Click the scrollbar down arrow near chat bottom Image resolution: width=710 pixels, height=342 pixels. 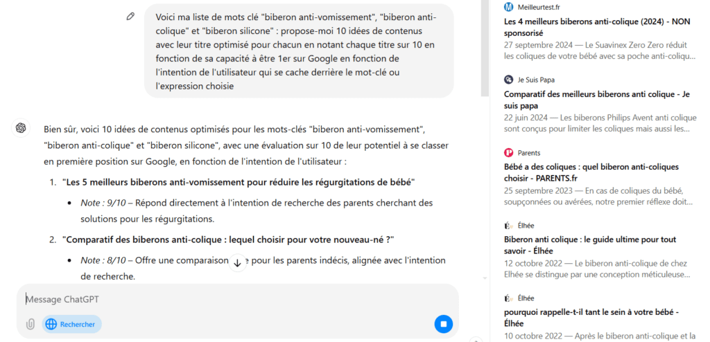[485, 278]
